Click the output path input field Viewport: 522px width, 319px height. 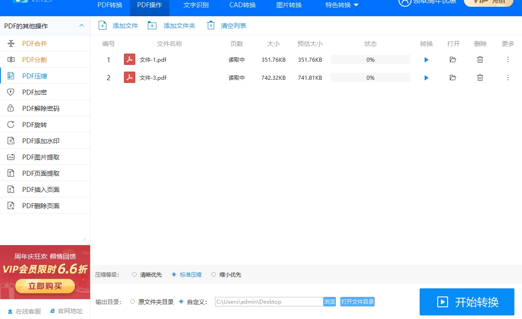click(269, 302)
